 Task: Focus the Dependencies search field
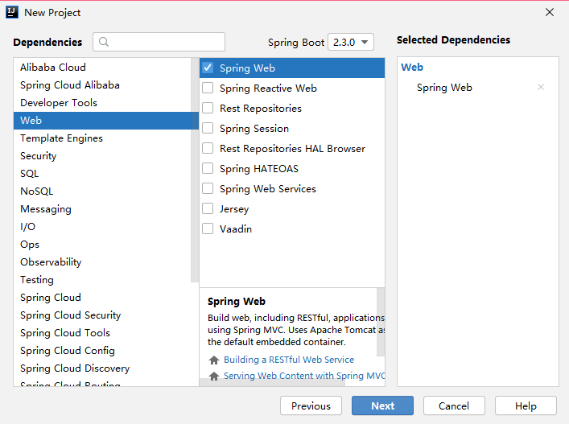coord(159,42)
